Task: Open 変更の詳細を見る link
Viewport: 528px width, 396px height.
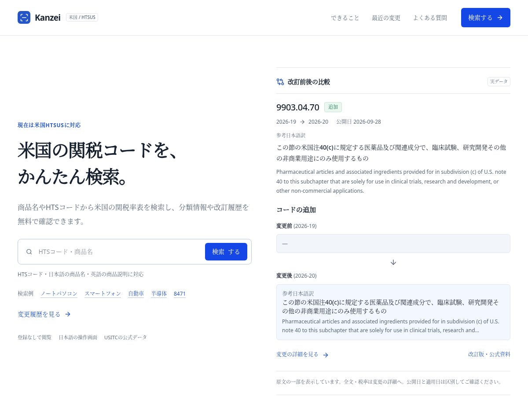Action: 302,355
